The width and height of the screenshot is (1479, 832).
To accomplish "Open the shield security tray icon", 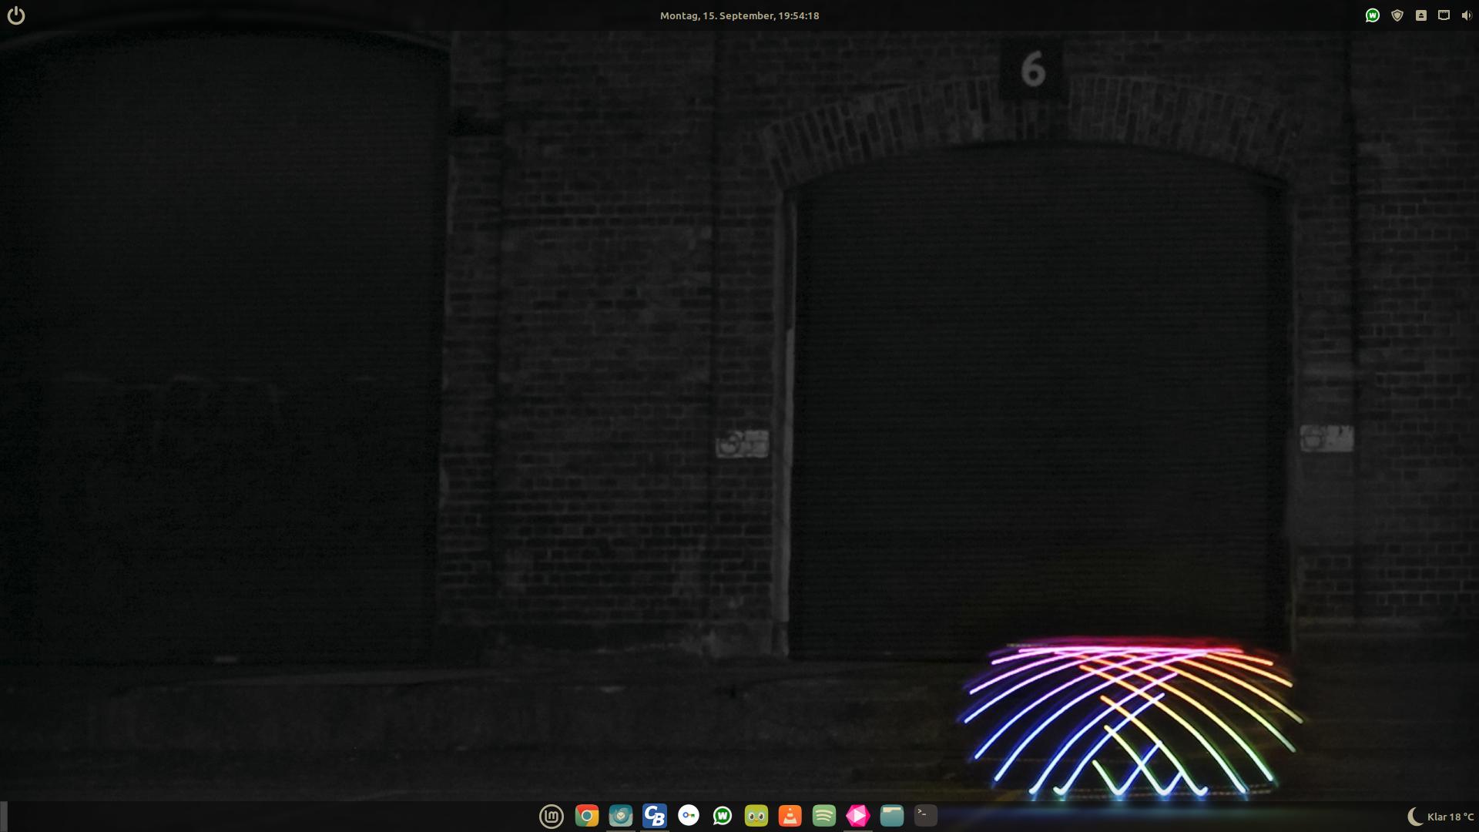I will pos(1397,15).
